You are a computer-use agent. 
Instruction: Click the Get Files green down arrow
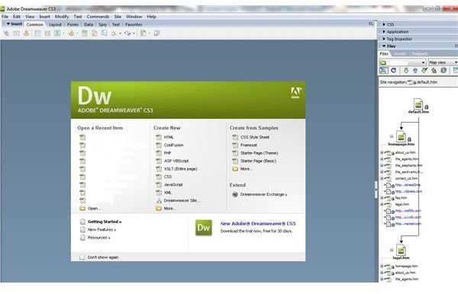tap(406, 70)
